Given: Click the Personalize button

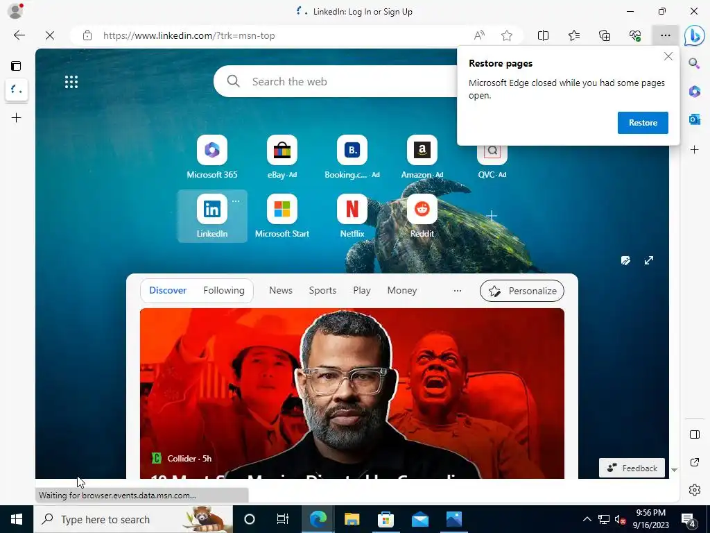Looking at the screenshot, I should coord(522,291).
